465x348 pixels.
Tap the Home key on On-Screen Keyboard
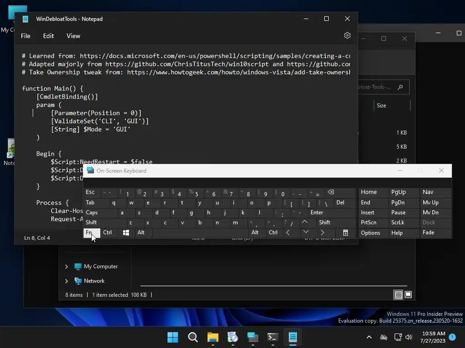pos(373,192)
